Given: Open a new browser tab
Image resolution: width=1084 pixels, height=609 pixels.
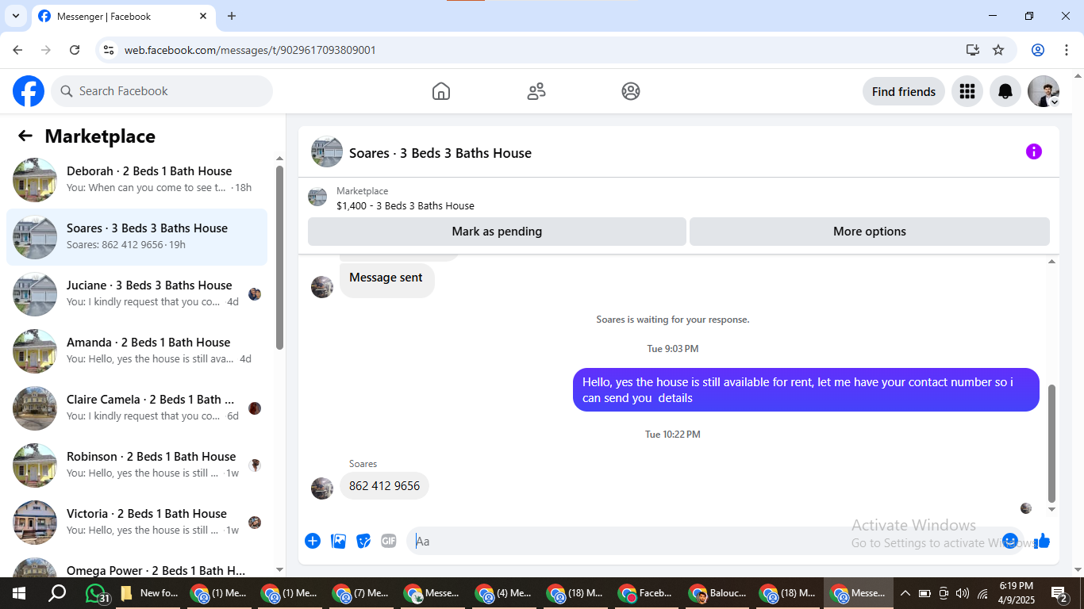Looking at the screenshot, I should [232, 16].
